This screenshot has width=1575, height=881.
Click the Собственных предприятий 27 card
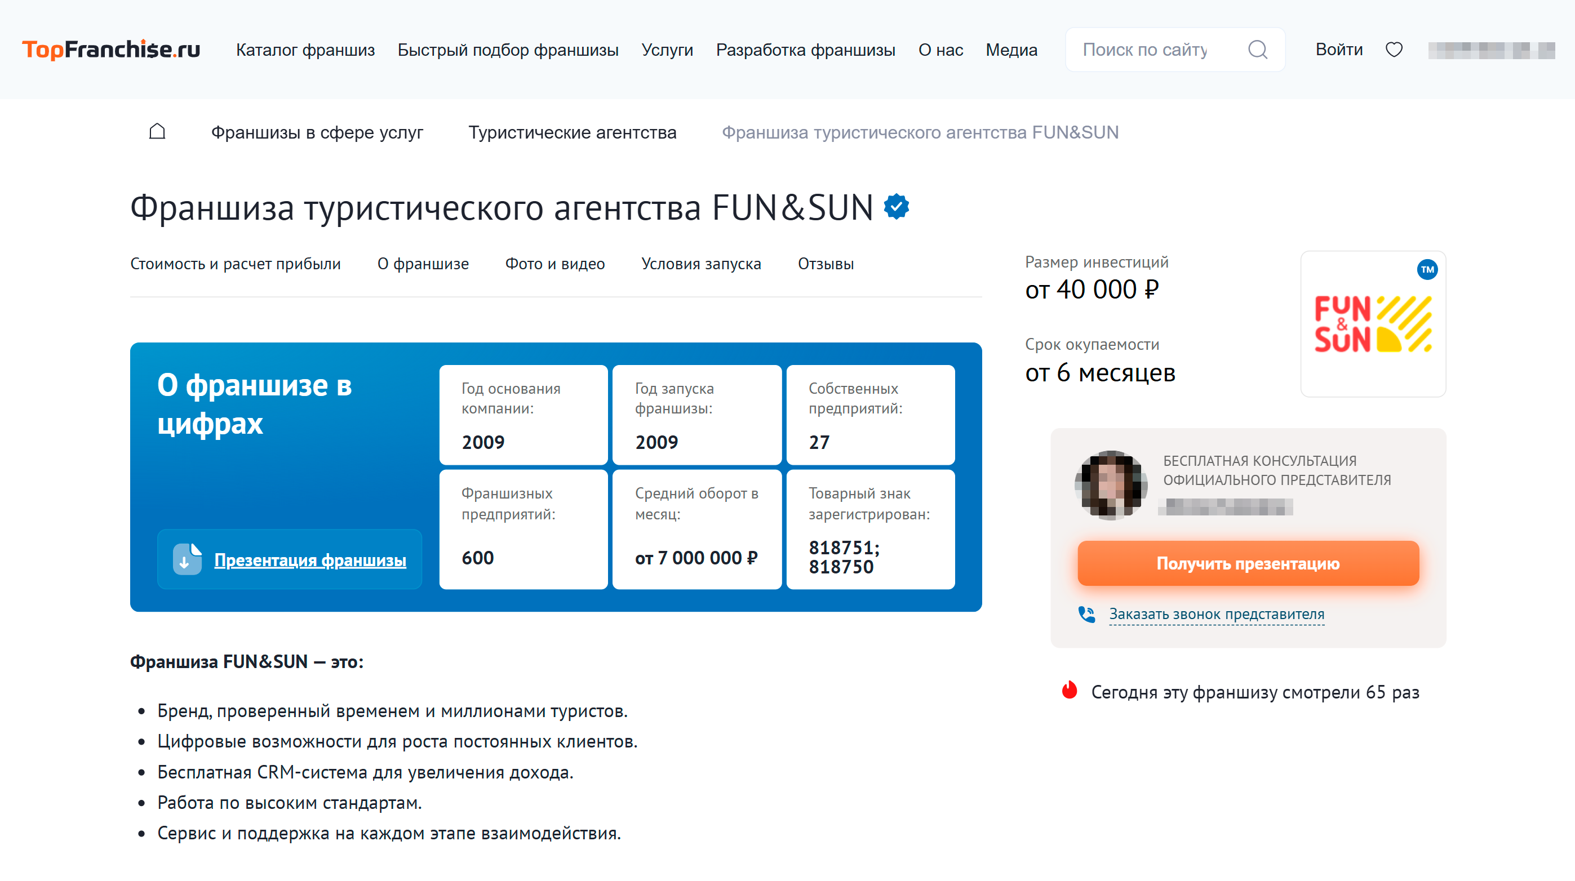click(x=870, y=415)
